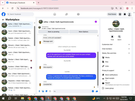Bookmark page with star icon
Image resolution: width=135 pixels, height=101 pixels.
point(121,8)
